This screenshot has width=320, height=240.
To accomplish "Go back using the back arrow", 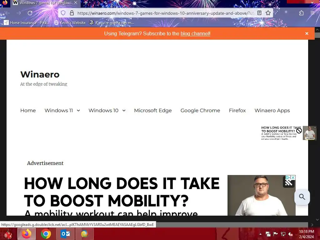I will coord(7,13).
